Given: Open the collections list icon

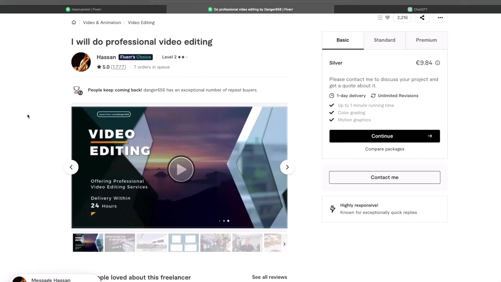Looking at the screenshot, I should click(x=380, y=17).
